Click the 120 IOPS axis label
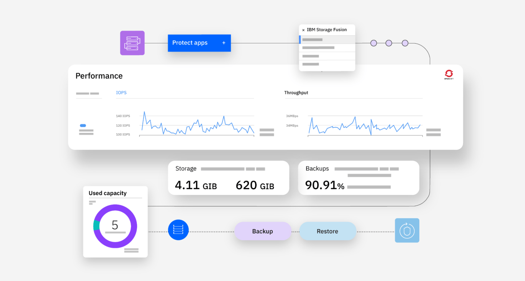The width and height of the screenshot is (525, 281). [x=123, y=125]
